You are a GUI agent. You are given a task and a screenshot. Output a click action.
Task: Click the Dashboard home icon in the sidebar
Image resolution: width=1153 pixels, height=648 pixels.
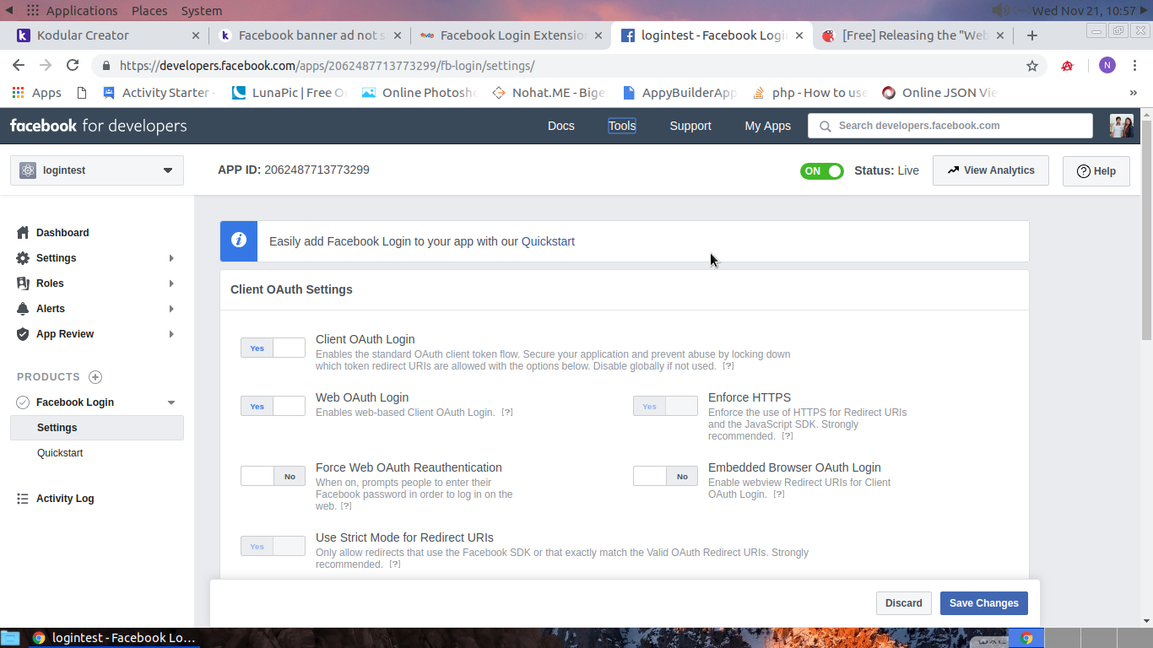(x=23, y=232)
